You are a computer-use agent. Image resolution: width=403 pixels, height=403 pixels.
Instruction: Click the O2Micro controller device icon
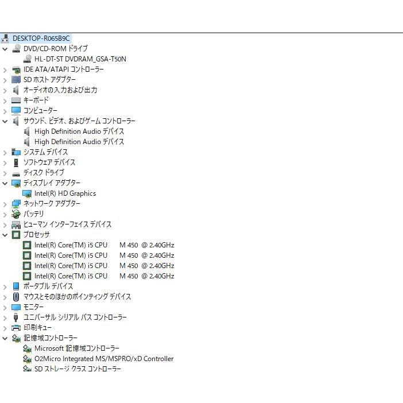point(27,359)
